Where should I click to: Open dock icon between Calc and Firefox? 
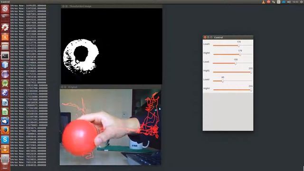[x=5, y=121]
